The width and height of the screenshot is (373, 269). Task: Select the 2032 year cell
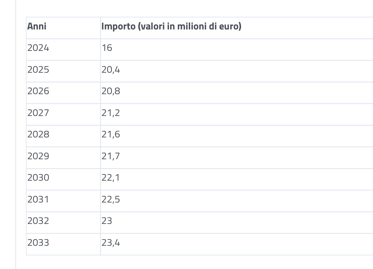tap(63, 222)
